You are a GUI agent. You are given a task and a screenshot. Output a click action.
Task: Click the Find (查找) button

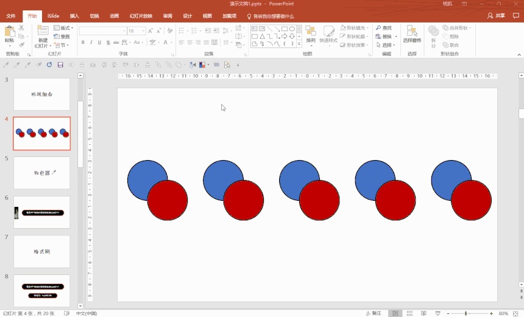384,28
